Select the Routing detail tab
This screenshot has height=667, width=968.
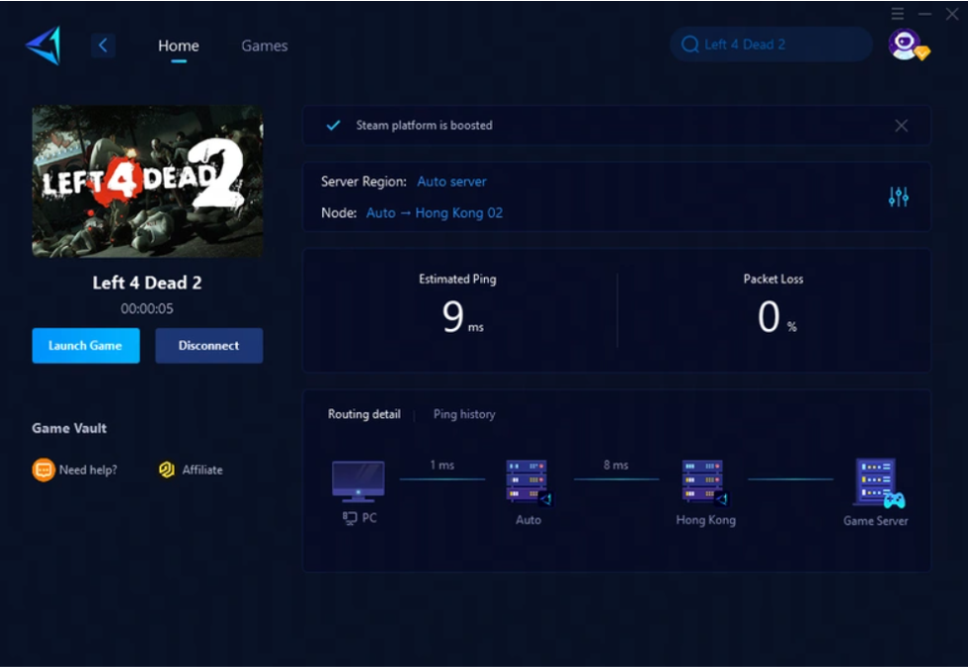[364, 414]
